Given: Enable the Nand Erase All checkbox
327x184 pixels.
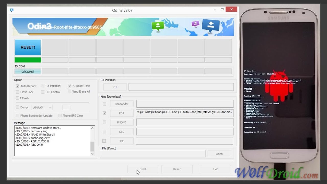Looking at the screenshot, I should [x=69, y=91].
